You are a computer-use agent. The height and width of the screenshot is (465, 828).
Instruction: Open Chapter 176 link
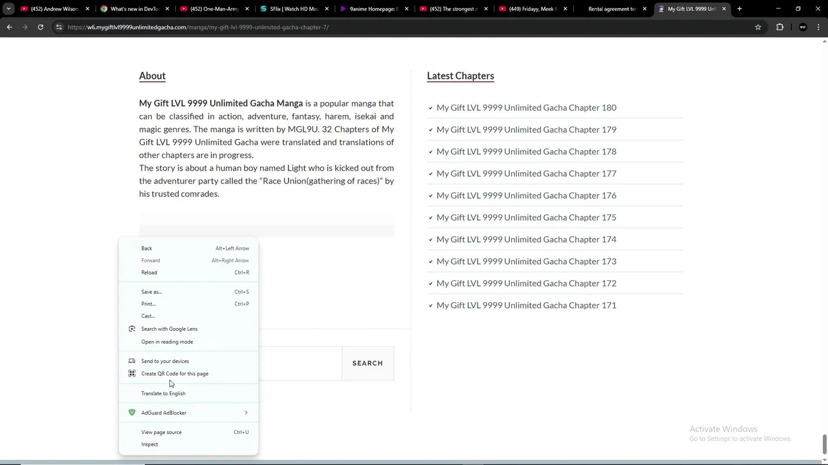[x=526, y=196]
